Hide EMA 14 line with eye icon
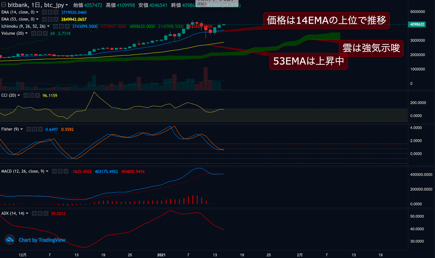Image resolution: width=435 pixels, height=258 pixels. tap(44, 12)
